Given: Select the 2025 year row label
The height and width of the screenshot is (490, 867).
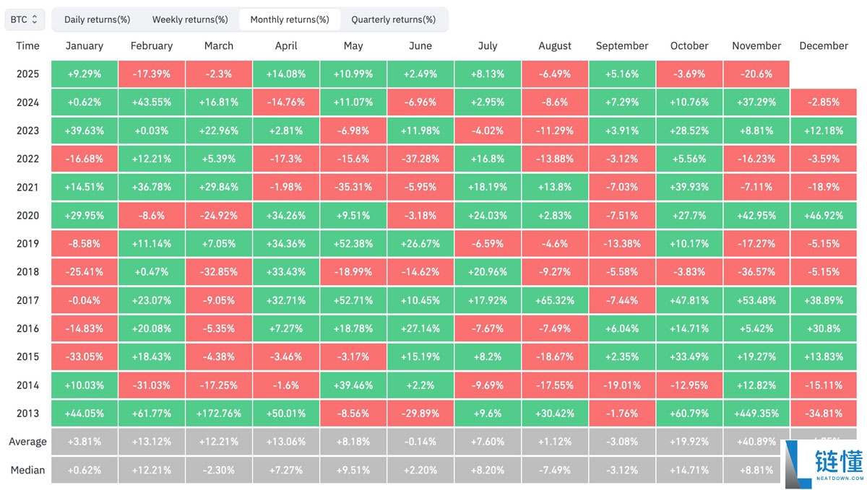Looking at the screenshot, I should [27, 74].
